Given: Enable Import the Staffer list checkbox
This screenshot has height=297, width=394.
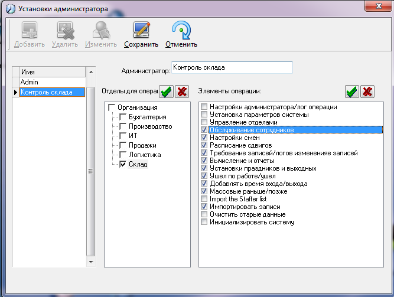Looking at the screenshot, I should click(x=204, y=199).
